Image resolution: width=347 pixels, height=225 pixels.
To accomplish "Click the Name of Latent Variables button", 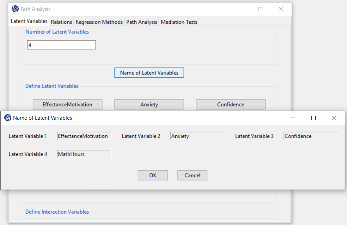I will tap(149, 73).
